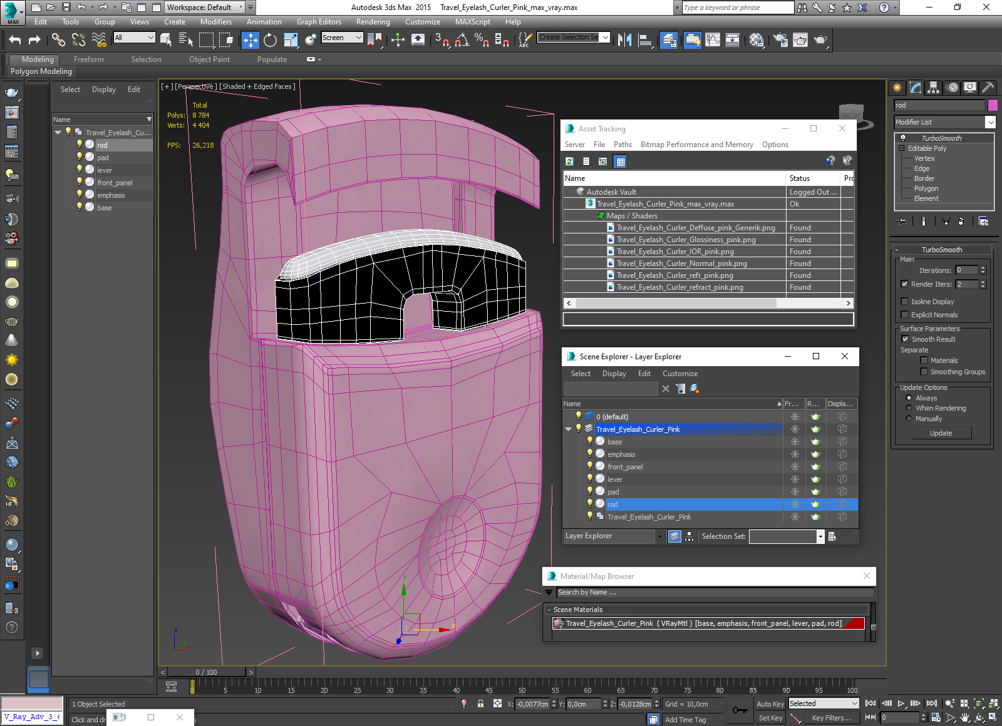
Task: Select Manually update option
Action: click(x=909, y=419)
